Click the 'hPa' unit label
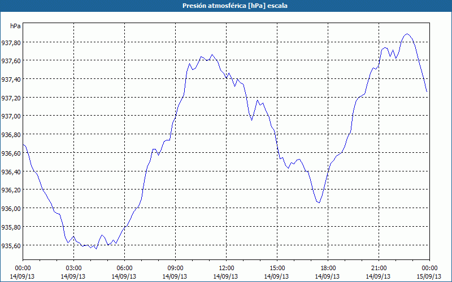The height and width of the screenshot is (282, 452). (15, 26)
